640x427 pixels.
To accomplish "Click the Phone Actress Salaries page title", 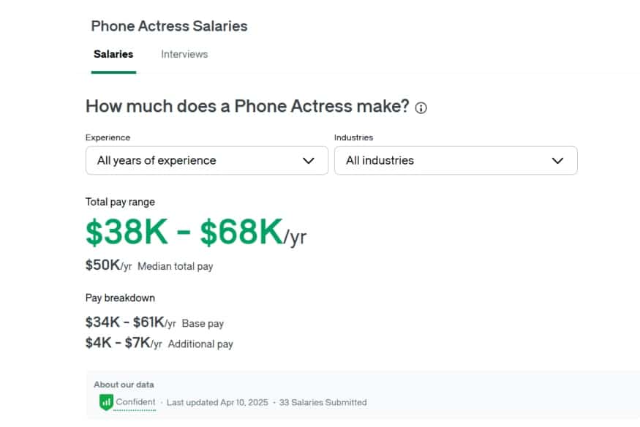I will [x=169, y=26].
